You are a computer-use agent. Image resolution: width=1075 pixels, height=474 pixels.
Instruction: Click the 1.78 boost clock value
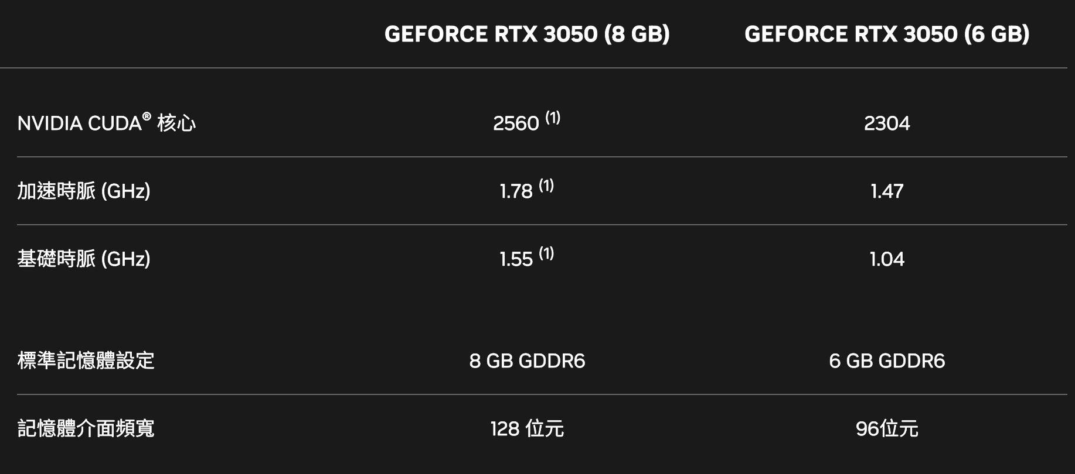516,191
